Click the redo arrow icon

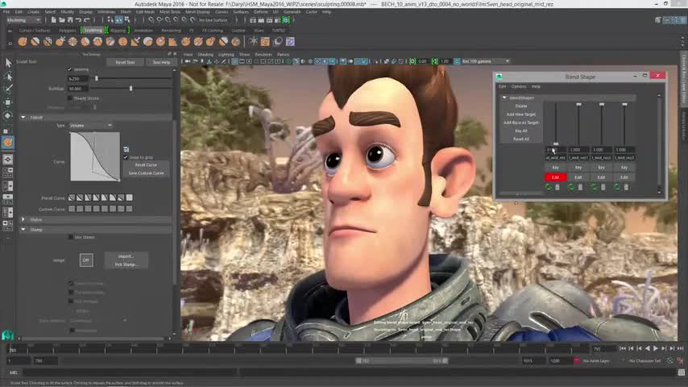pos(87,20)
